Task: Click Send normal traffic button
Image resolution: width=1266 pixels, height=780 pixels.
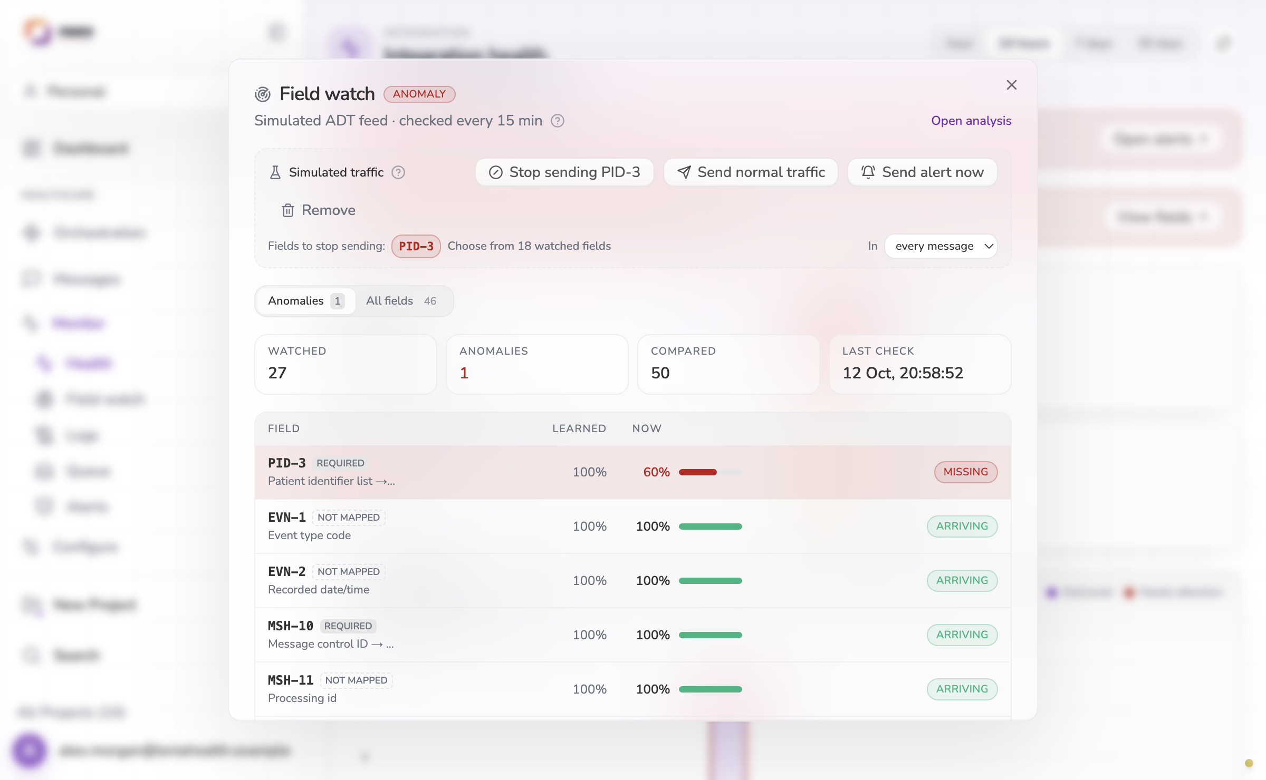Action: (x=751, y=172)
